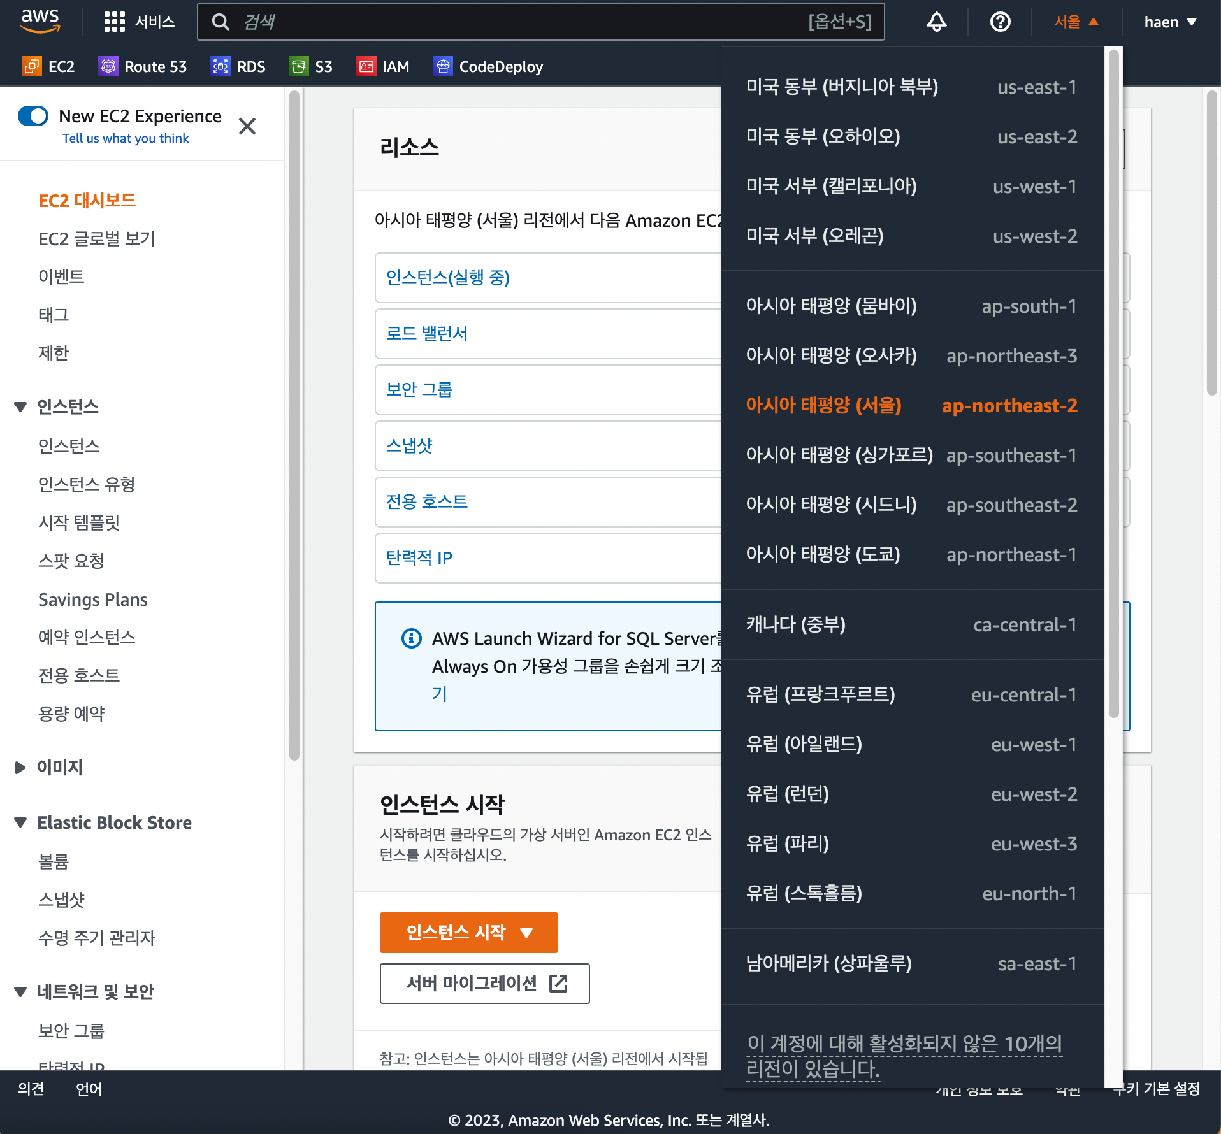Image resolution: width=1221 pixels, height=1134 pixels.
Task: Close the New EC2 Experience banner
Action: pos(247,126)
